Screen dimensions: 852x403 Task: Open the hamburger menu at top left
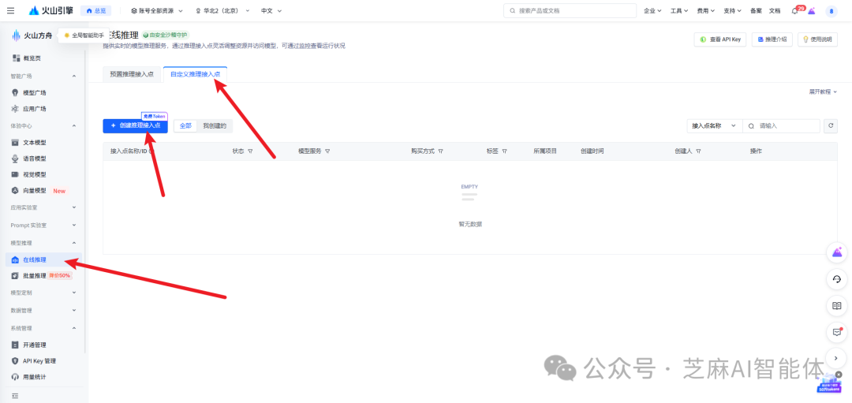10,10
